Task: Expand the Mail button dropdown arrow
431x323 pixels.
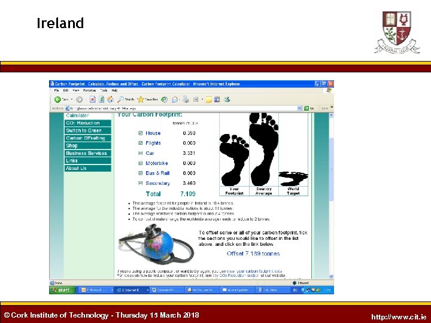Action: click(x=180, y=99)
